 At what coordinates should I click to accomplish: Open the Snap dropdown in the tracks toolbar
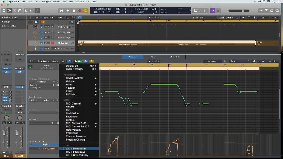pos(208,18)
